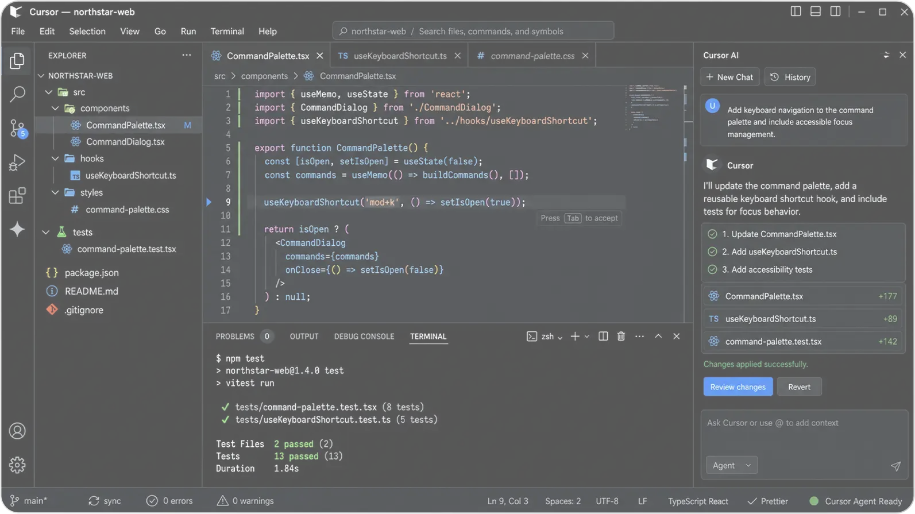Open the Search view in activity bar
The width and height of the screenshot is (915, 514).
click(17, 94)
